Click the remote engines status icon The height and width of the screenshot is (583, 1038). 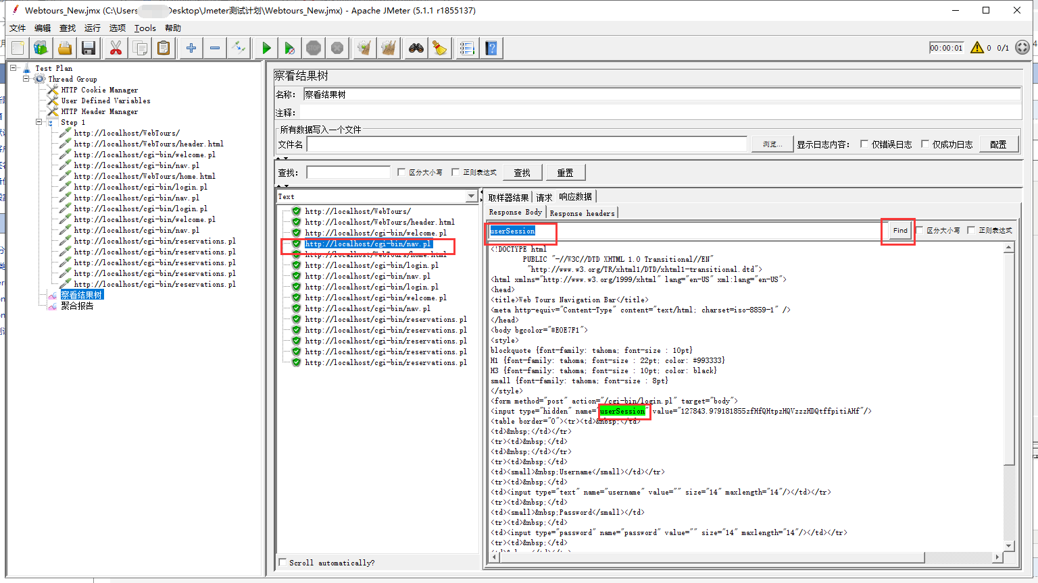(1022, 47)
